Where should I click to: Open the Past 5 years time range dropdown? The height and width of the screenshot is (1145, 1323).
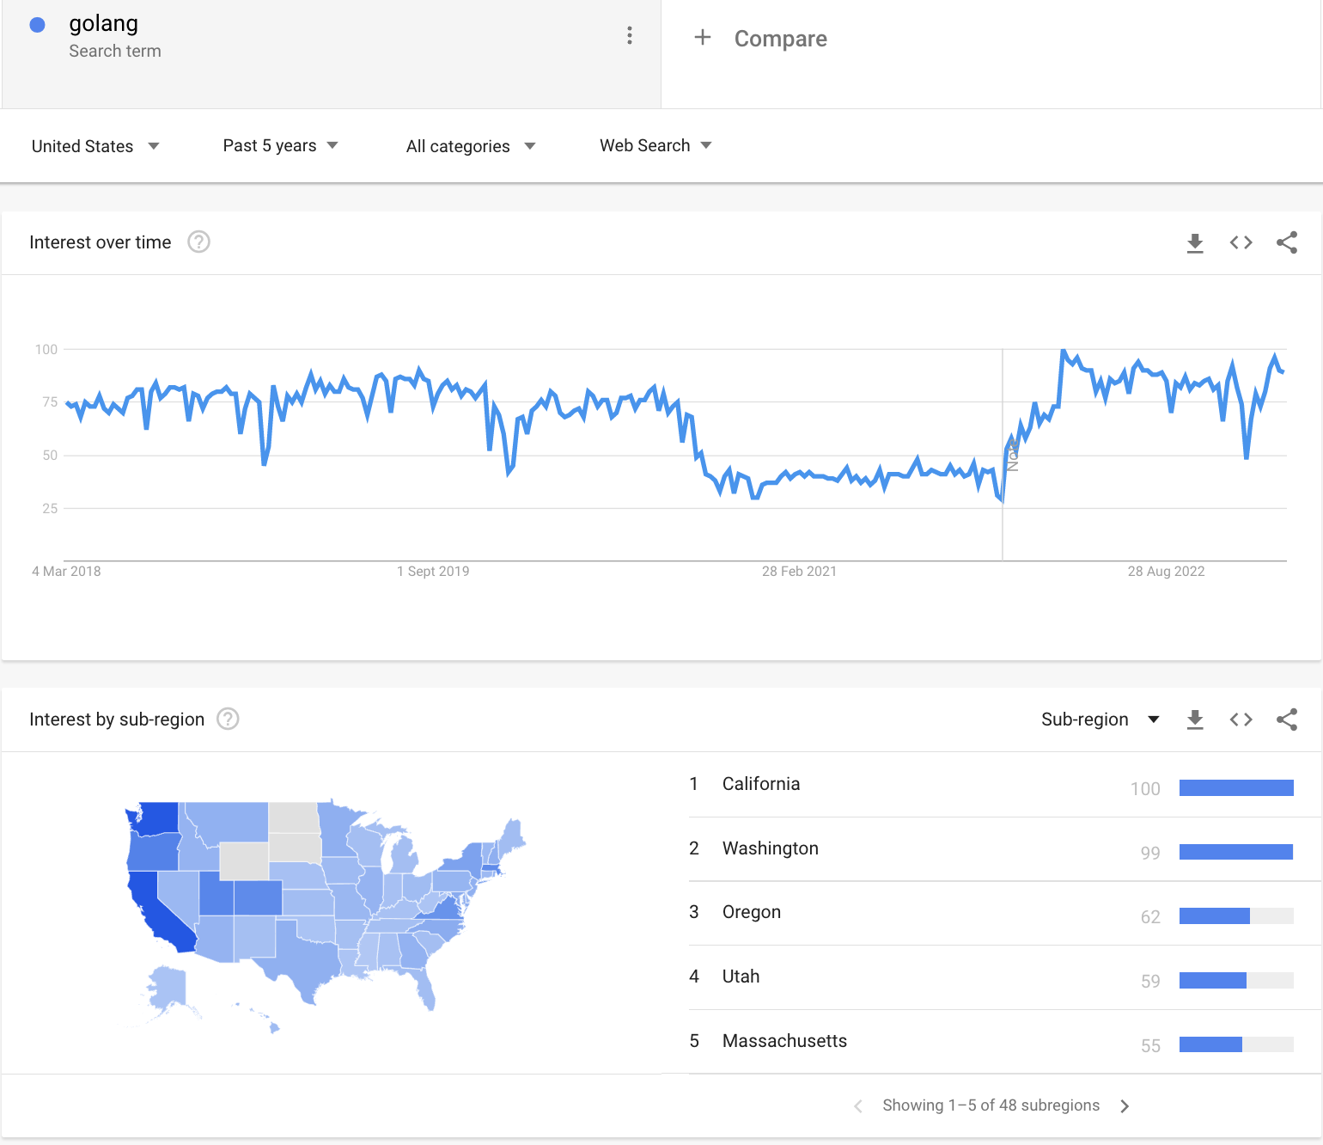280,145
